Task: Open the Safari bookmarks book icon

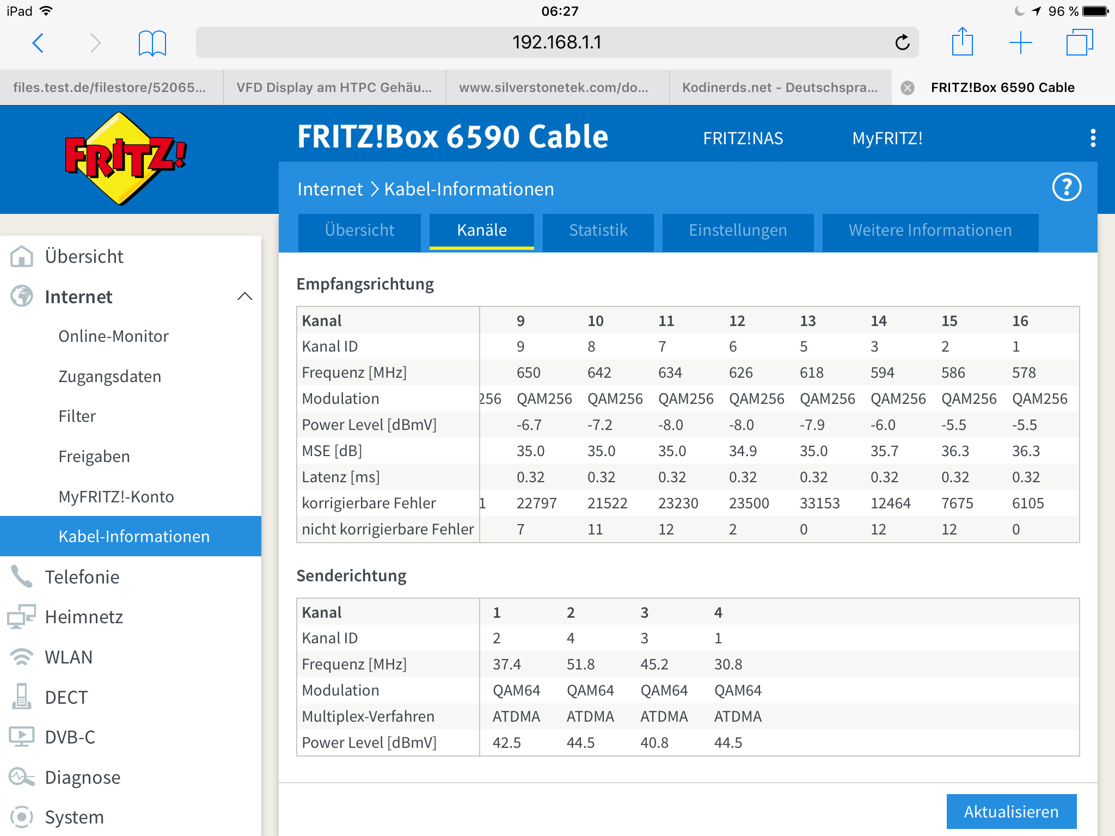Action: pos(152,43)
